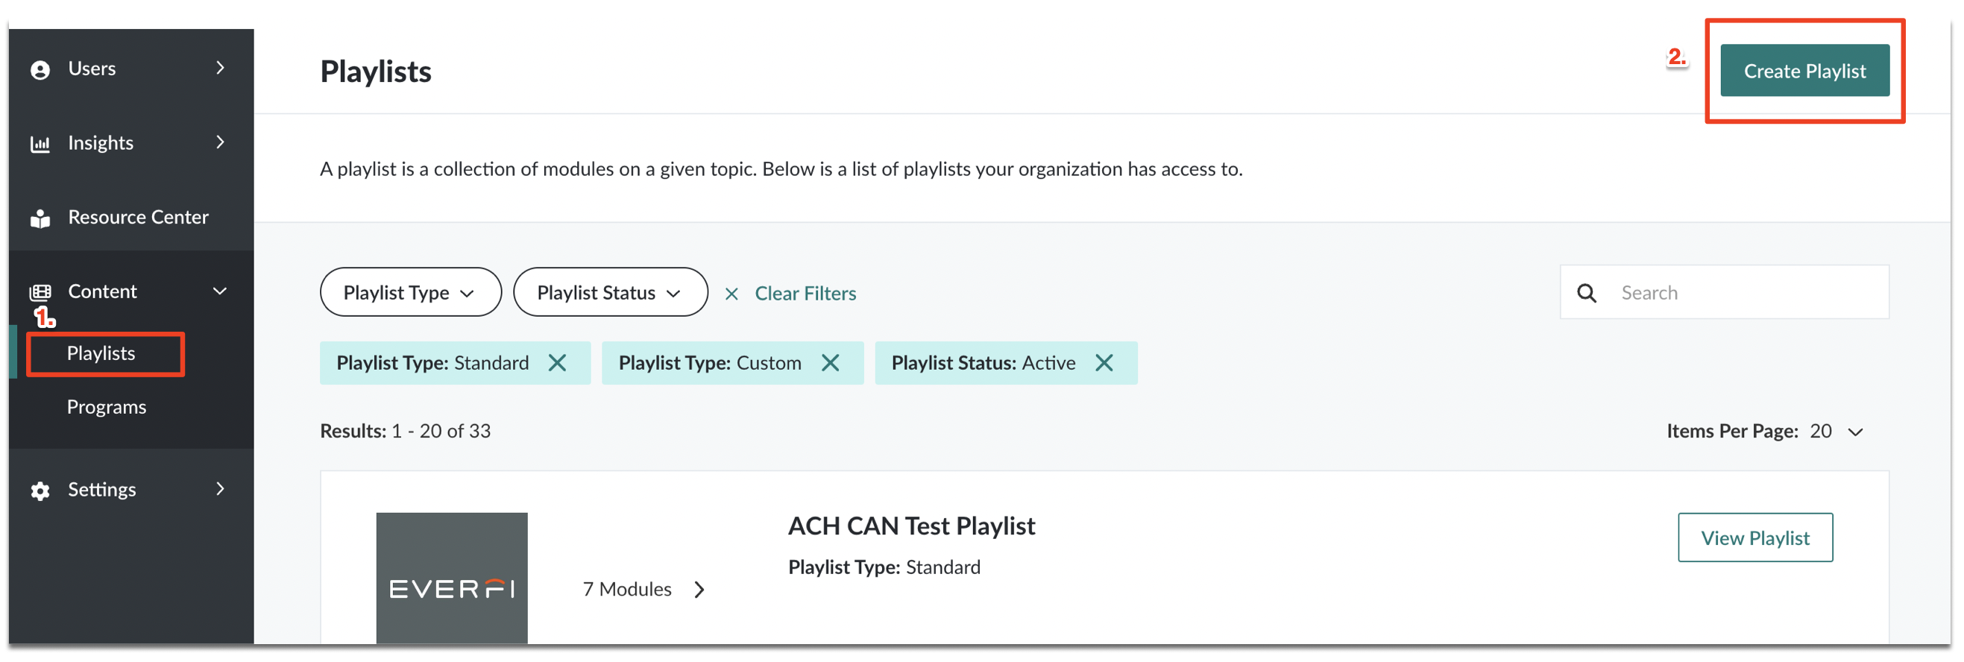Remove the Playlist Type Custom filter chip
This screenshot has width=1964, height=662.
click(831, 363)
